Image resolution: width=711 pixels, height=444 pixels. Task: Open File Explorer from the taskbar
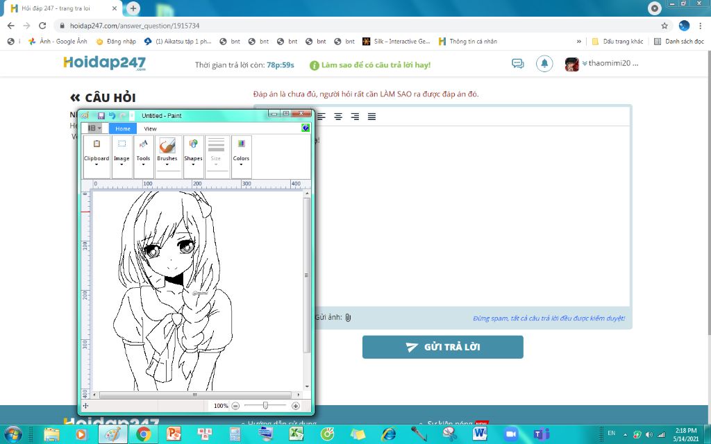click(51, 434)
